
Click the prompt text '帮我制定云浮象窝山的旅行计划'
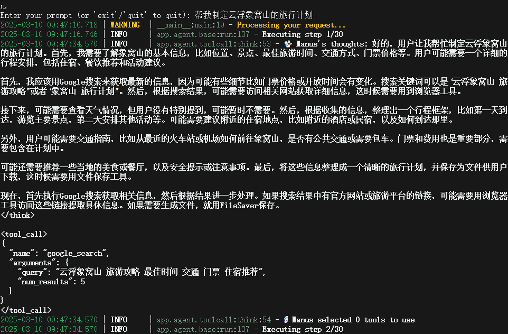(253, 15)
